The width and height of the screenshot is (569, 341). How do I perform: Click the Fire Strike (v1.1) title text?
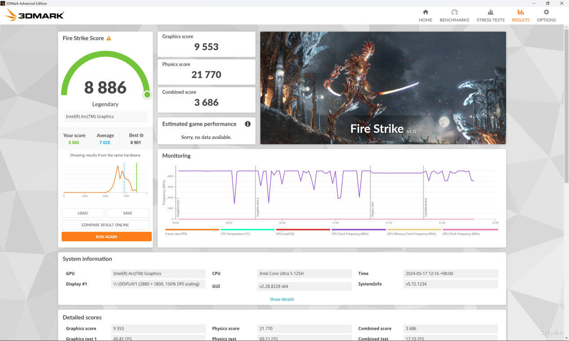384,129
